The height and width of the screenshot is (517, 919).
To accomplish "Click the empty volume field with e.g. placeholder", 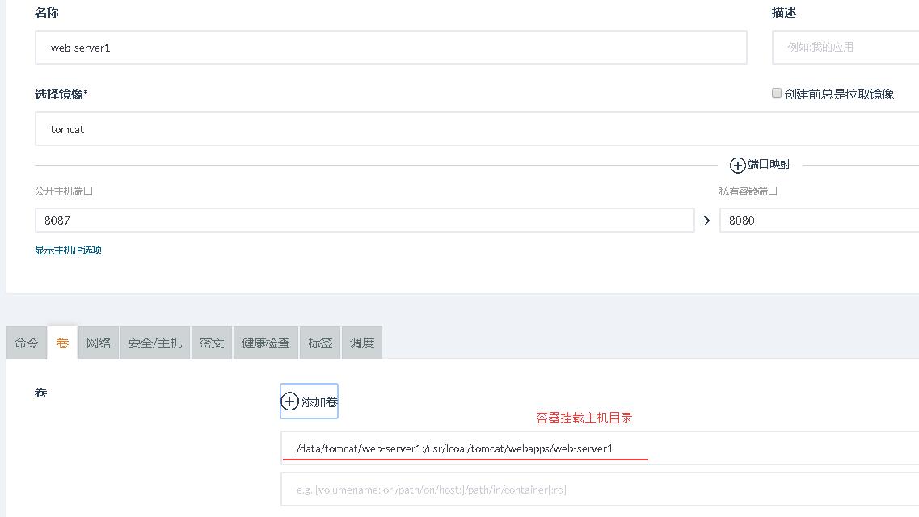I will (601, 490).
